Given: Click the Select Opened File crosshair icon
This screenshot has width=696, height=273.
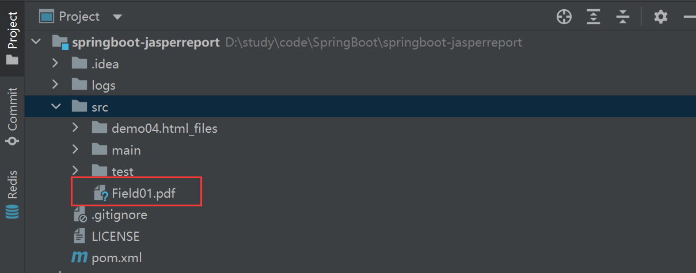Looking at the screenshot, I should (564, 17).
